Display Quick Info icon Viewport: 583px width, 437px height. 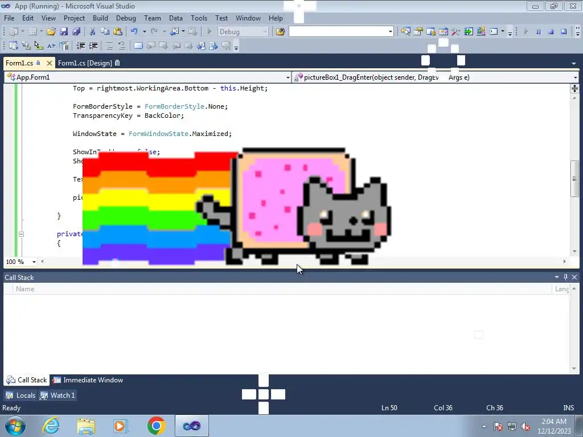(x=39, y=46)
